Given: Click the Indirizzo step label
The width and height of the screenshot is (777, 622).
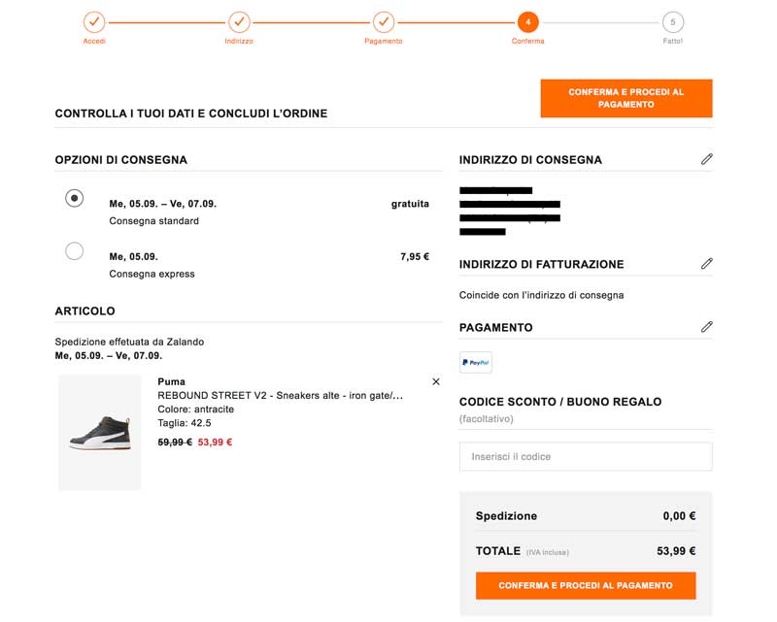Looking at the screenshot, I should (x=239, y=42).
